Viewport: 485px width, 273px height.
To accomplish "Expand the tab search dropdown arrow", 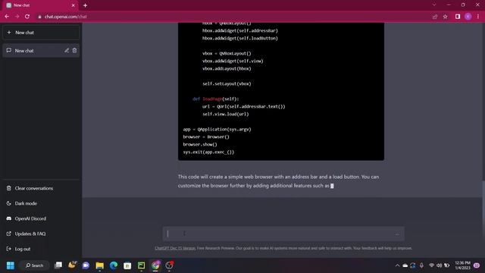I will (x=434, y=5).
